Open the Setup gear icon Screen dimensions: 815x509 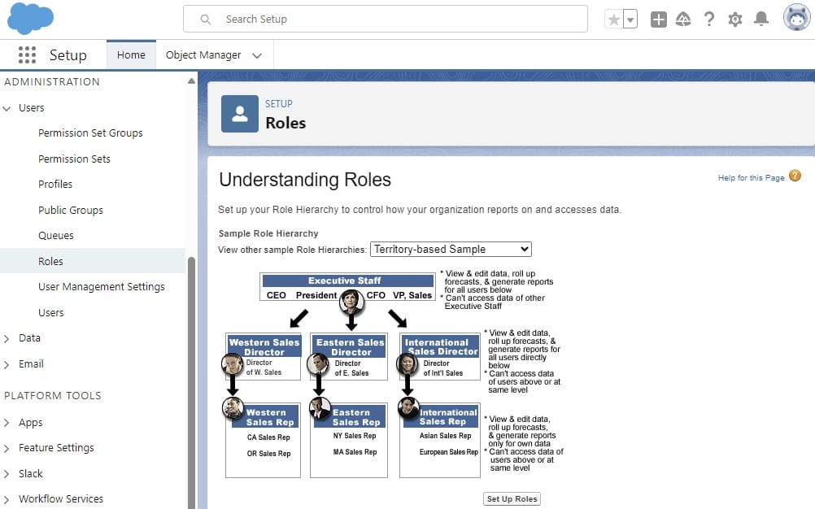pyautogui.click(x=735, y=20)
